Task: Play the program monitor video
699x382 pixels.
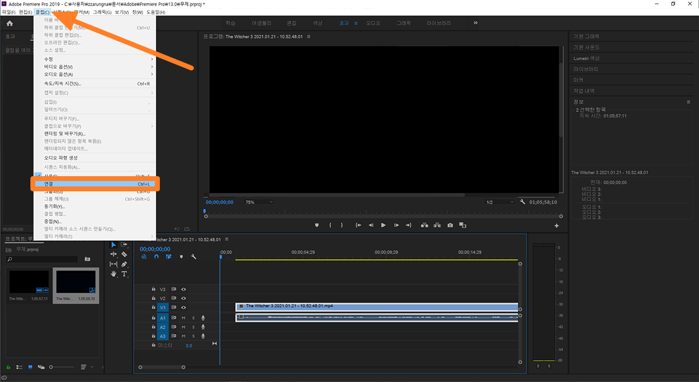Action: (384, 225)
